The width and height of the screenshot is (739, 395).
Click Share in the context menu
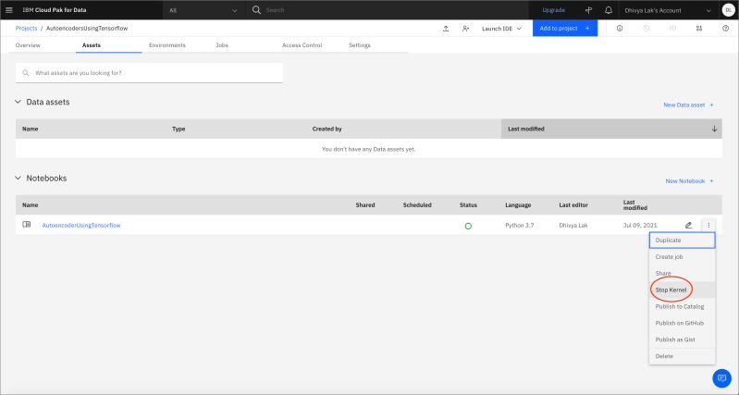pos(682,274)
